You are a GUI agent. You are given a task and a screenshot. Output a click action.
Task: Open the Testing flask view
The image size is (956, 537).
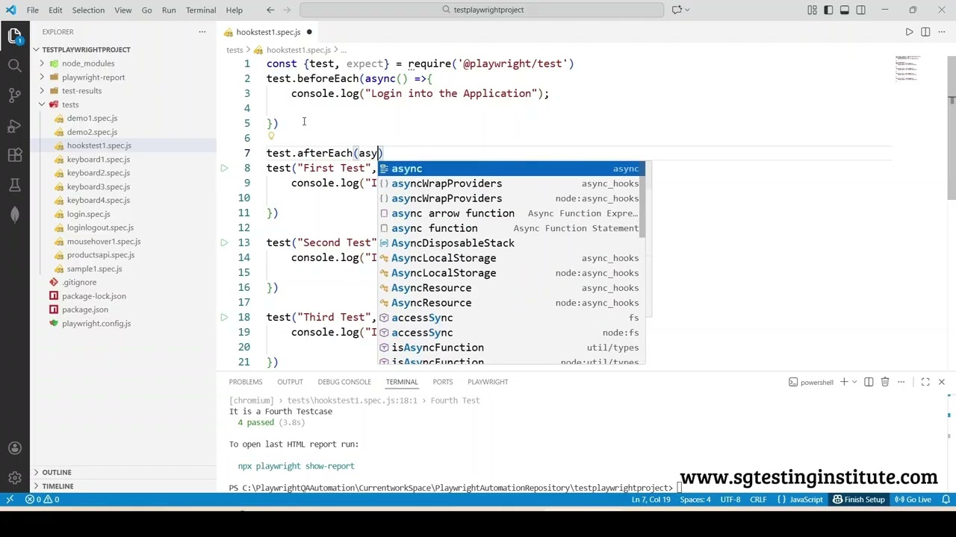(x=15, y=185)
